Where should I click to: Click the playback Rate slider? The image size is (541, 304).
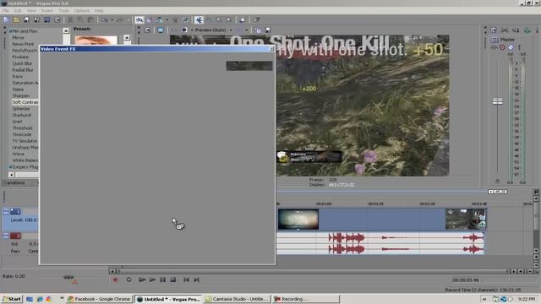(x=68, y=277)
